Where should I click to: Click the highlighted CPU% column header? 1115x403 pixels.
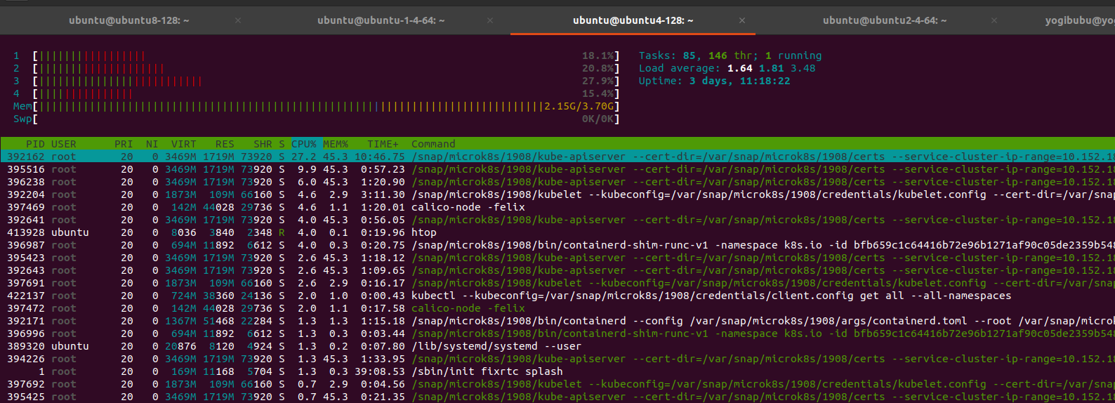click(x=304, y=144)
